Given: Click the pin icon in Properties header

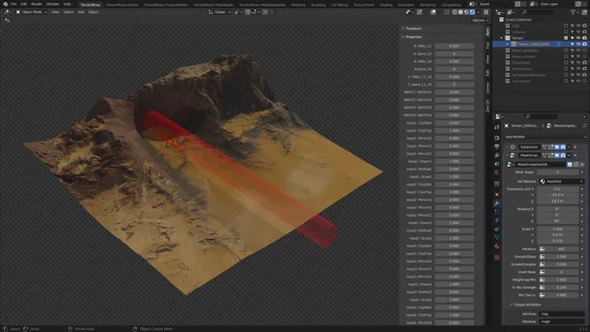Looking at the screenshot, I should 584,125.
